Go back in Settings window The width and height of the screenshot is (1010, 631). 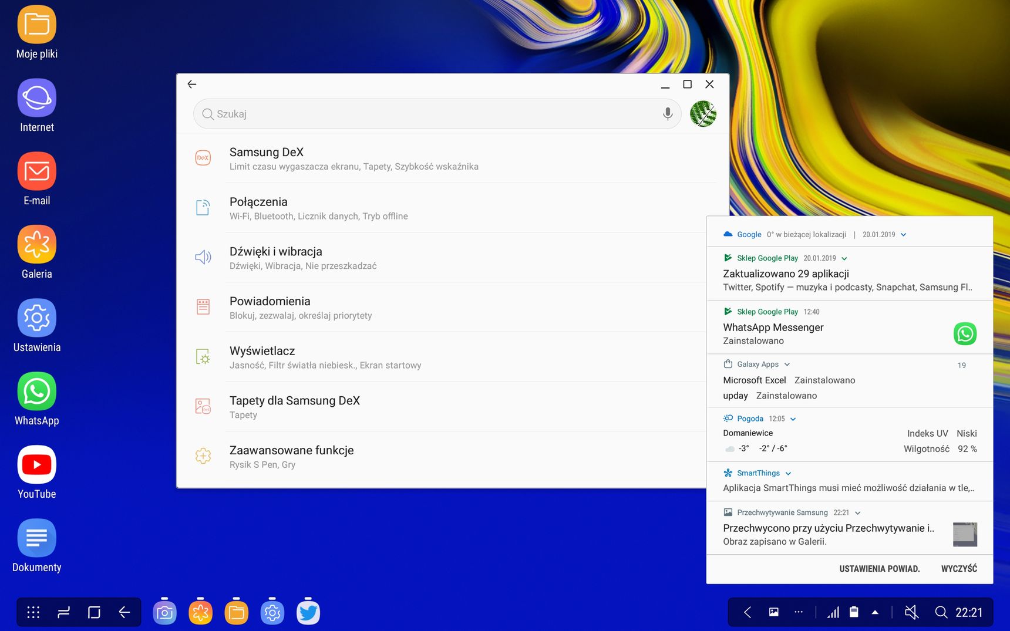click(192, 85)
